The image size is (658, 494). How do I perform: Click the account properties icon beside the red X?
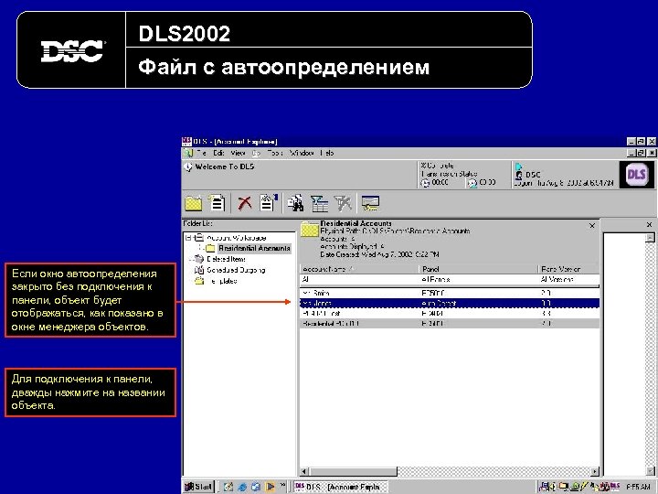pyautogui.click(x=269, y=202)
